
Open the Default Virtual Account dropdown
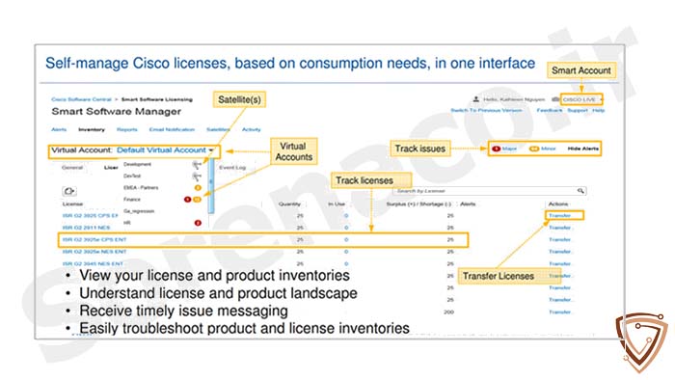[165, 150]
